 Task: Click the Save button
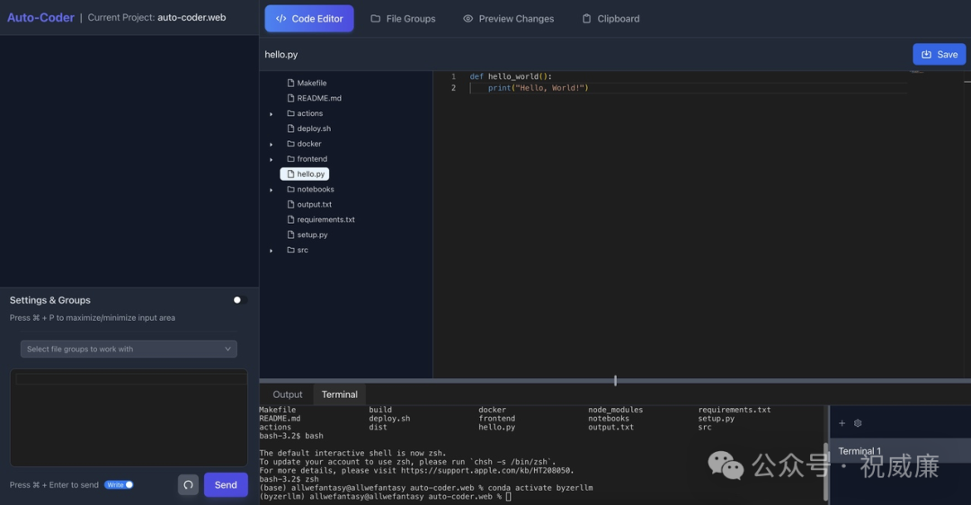point(939,55)
